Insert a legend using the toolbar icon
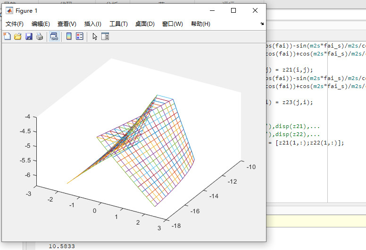 pyautogui.click(x=80, y=36)
